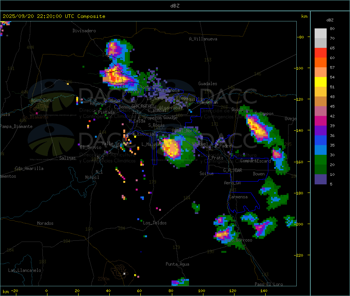Click the -200 km vertical axis label

(x=298, y=224)
